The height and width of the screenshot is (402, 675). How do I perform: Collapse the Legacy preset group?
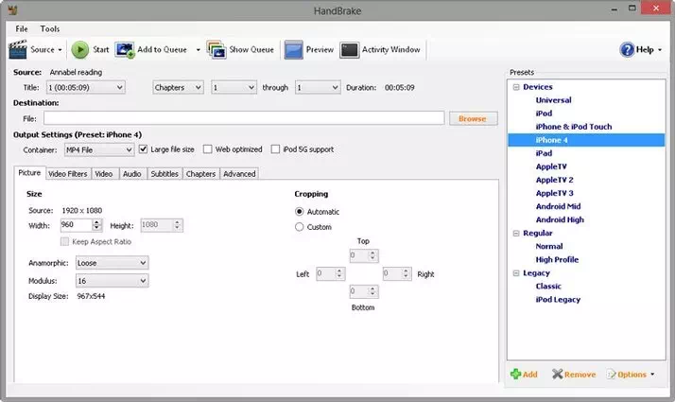point(516,273)
